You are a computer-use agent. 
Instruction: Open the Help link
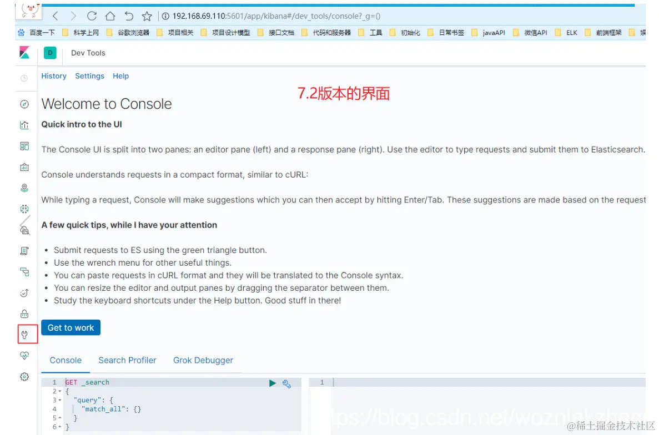(x=120, y=76)
